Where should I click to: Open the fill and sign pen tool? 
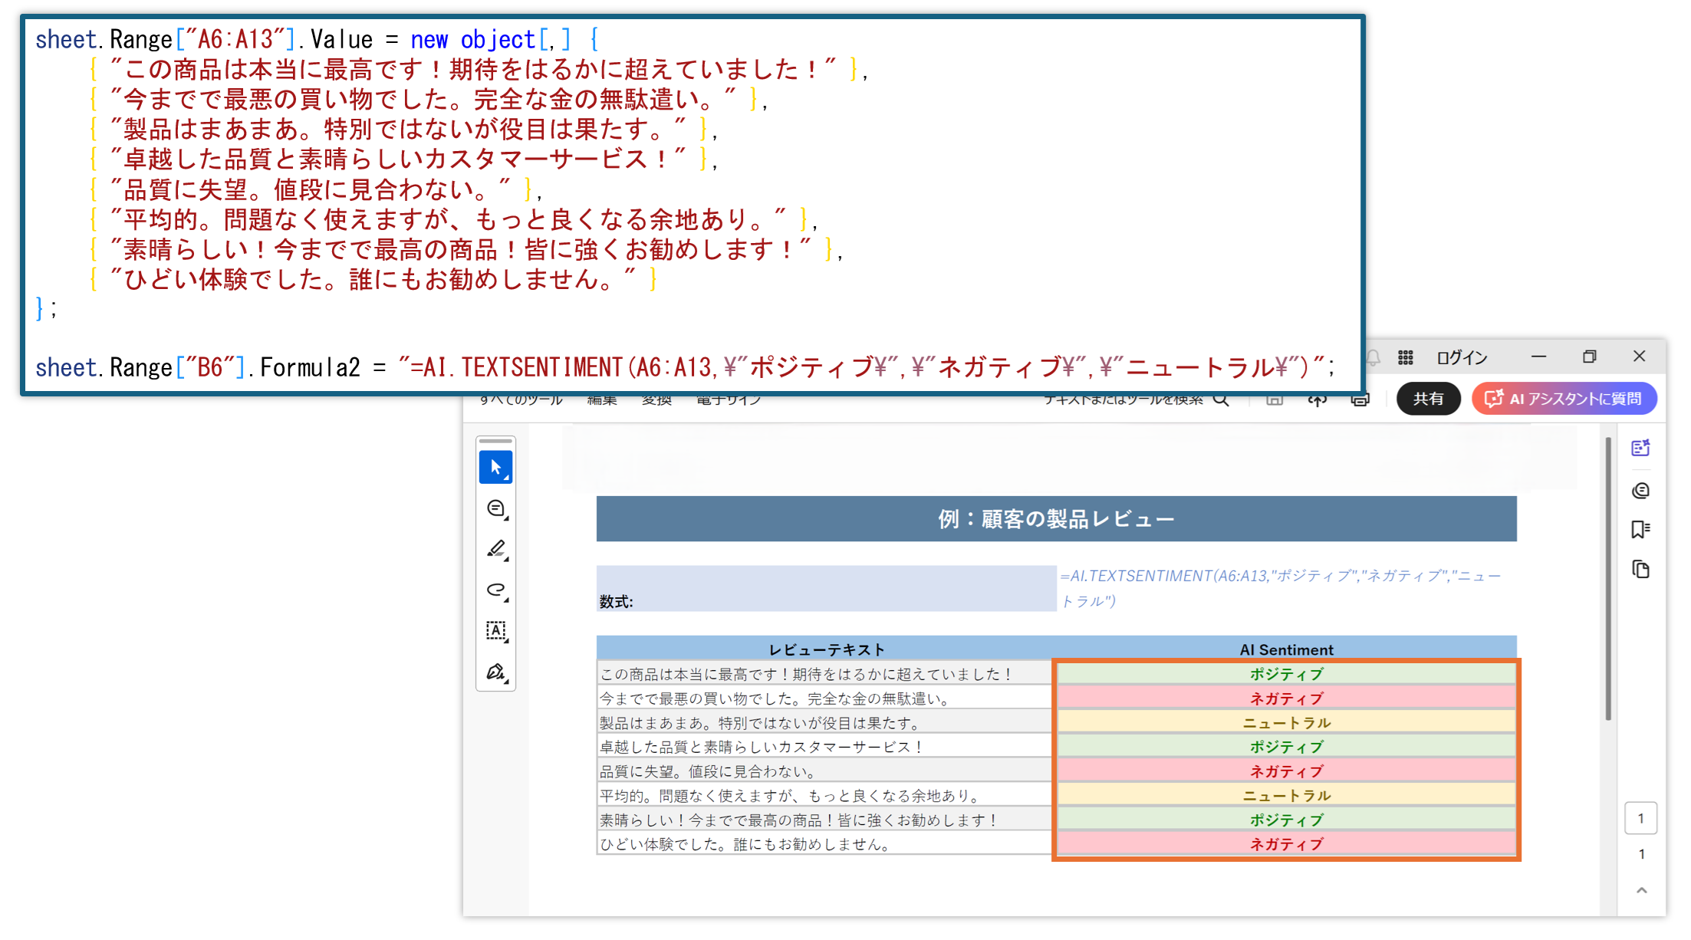click(x=496, y=672)
